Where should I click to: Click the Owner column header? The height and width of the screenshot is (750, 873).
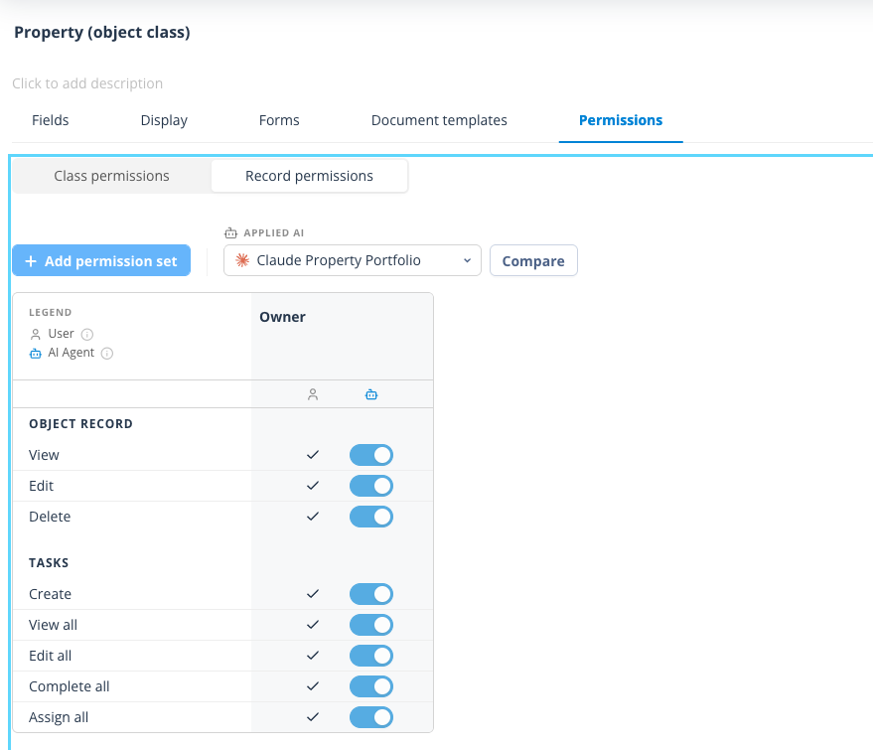[282, 317]
